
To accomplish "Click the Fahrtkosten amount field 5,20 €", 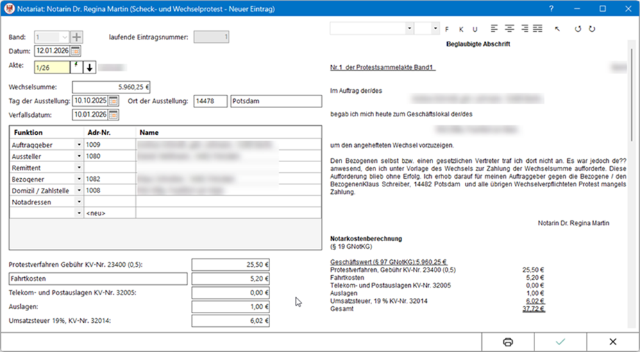I will click(230, 279).
